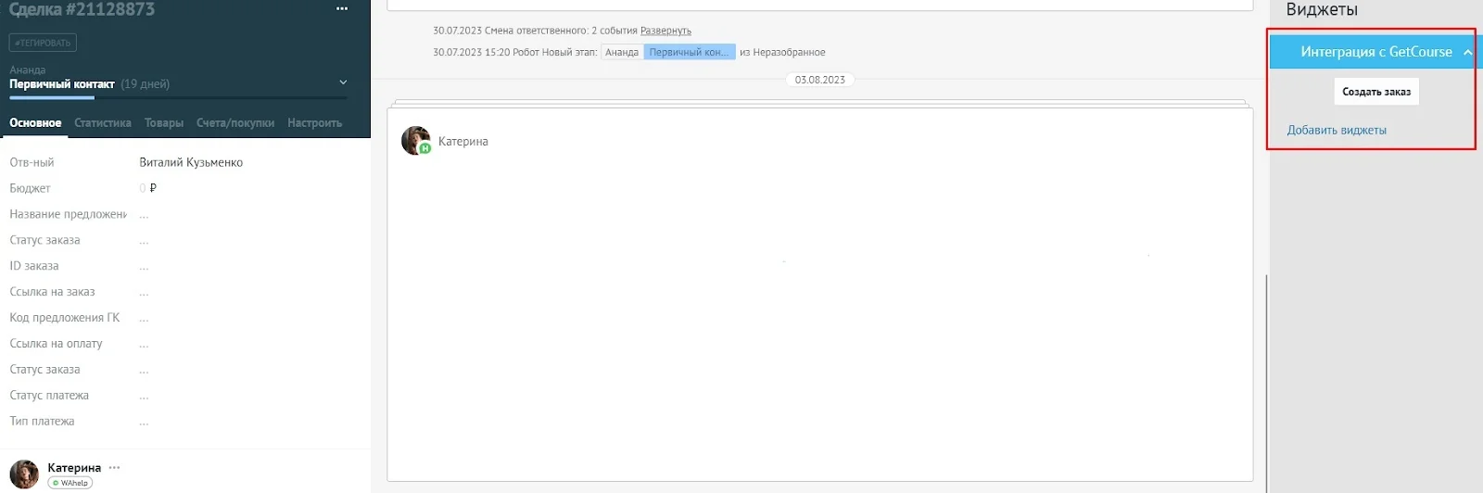
Task: Open the deal's three-dot options menu
Action: pos(342,9)
